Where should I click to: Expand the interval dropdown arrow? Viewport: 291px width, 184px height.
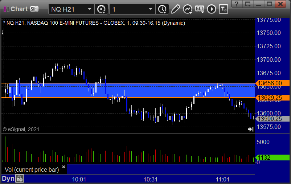point(151,9)
